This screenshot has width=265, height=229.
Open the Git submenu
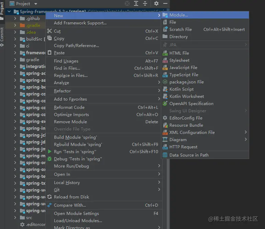point(103,190)
